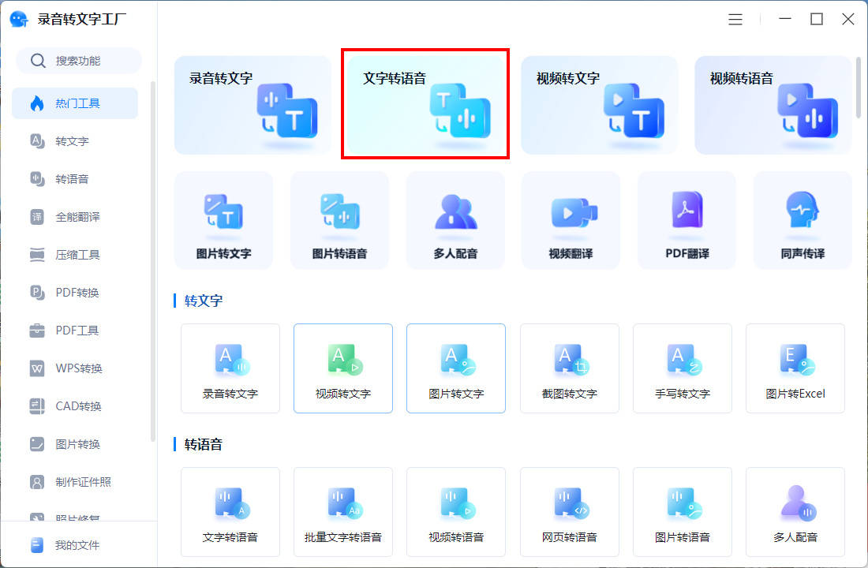Launch 截图转文字 tool

coord(569,368)
